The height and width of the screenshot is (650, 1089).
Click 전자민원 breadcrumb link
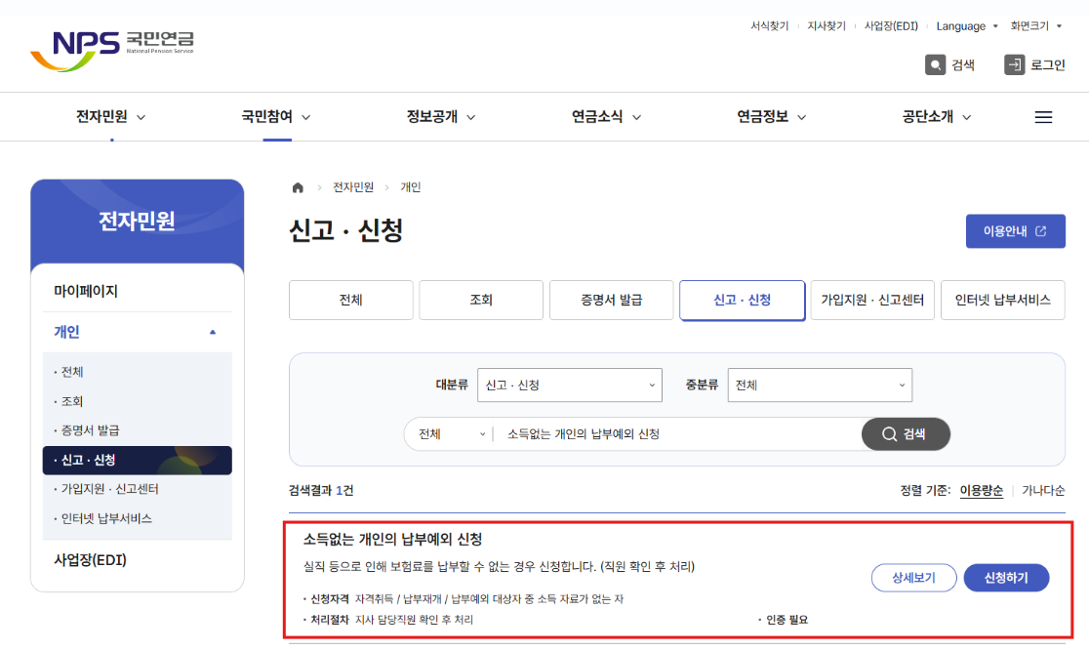tap(353, 187)
